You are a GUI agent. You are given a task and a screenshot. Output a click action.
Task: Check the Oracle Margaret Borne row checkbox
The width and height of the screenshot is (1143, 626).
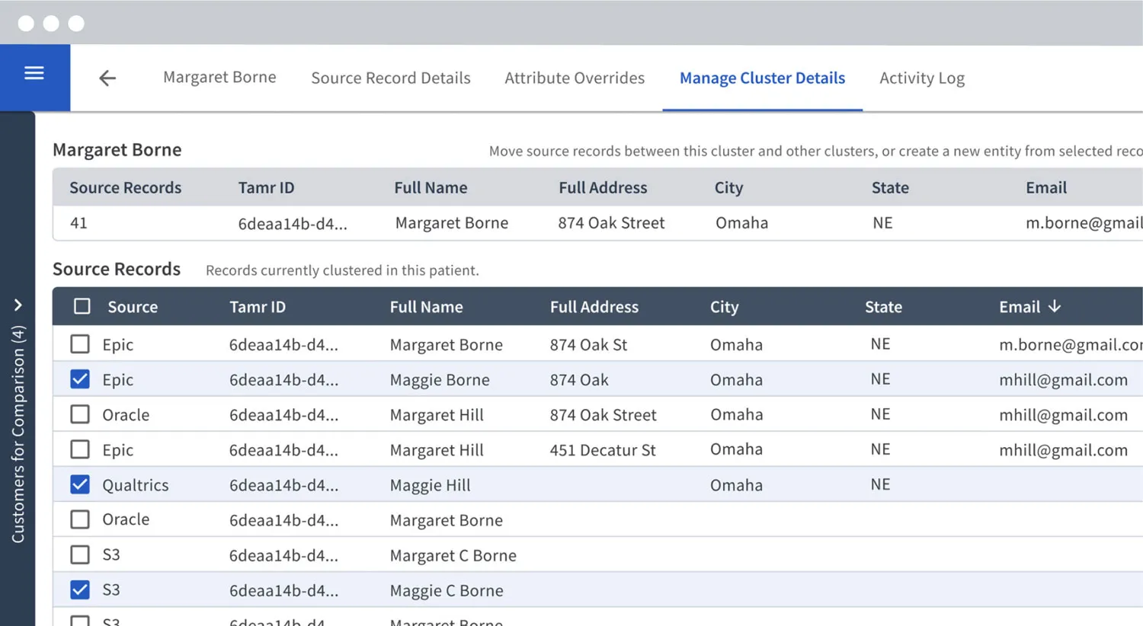[x=80, y=519]
